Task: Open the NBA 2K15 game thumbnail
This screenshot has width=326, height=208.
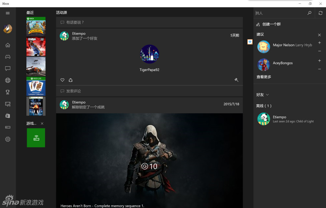Action: click(36, 47)
